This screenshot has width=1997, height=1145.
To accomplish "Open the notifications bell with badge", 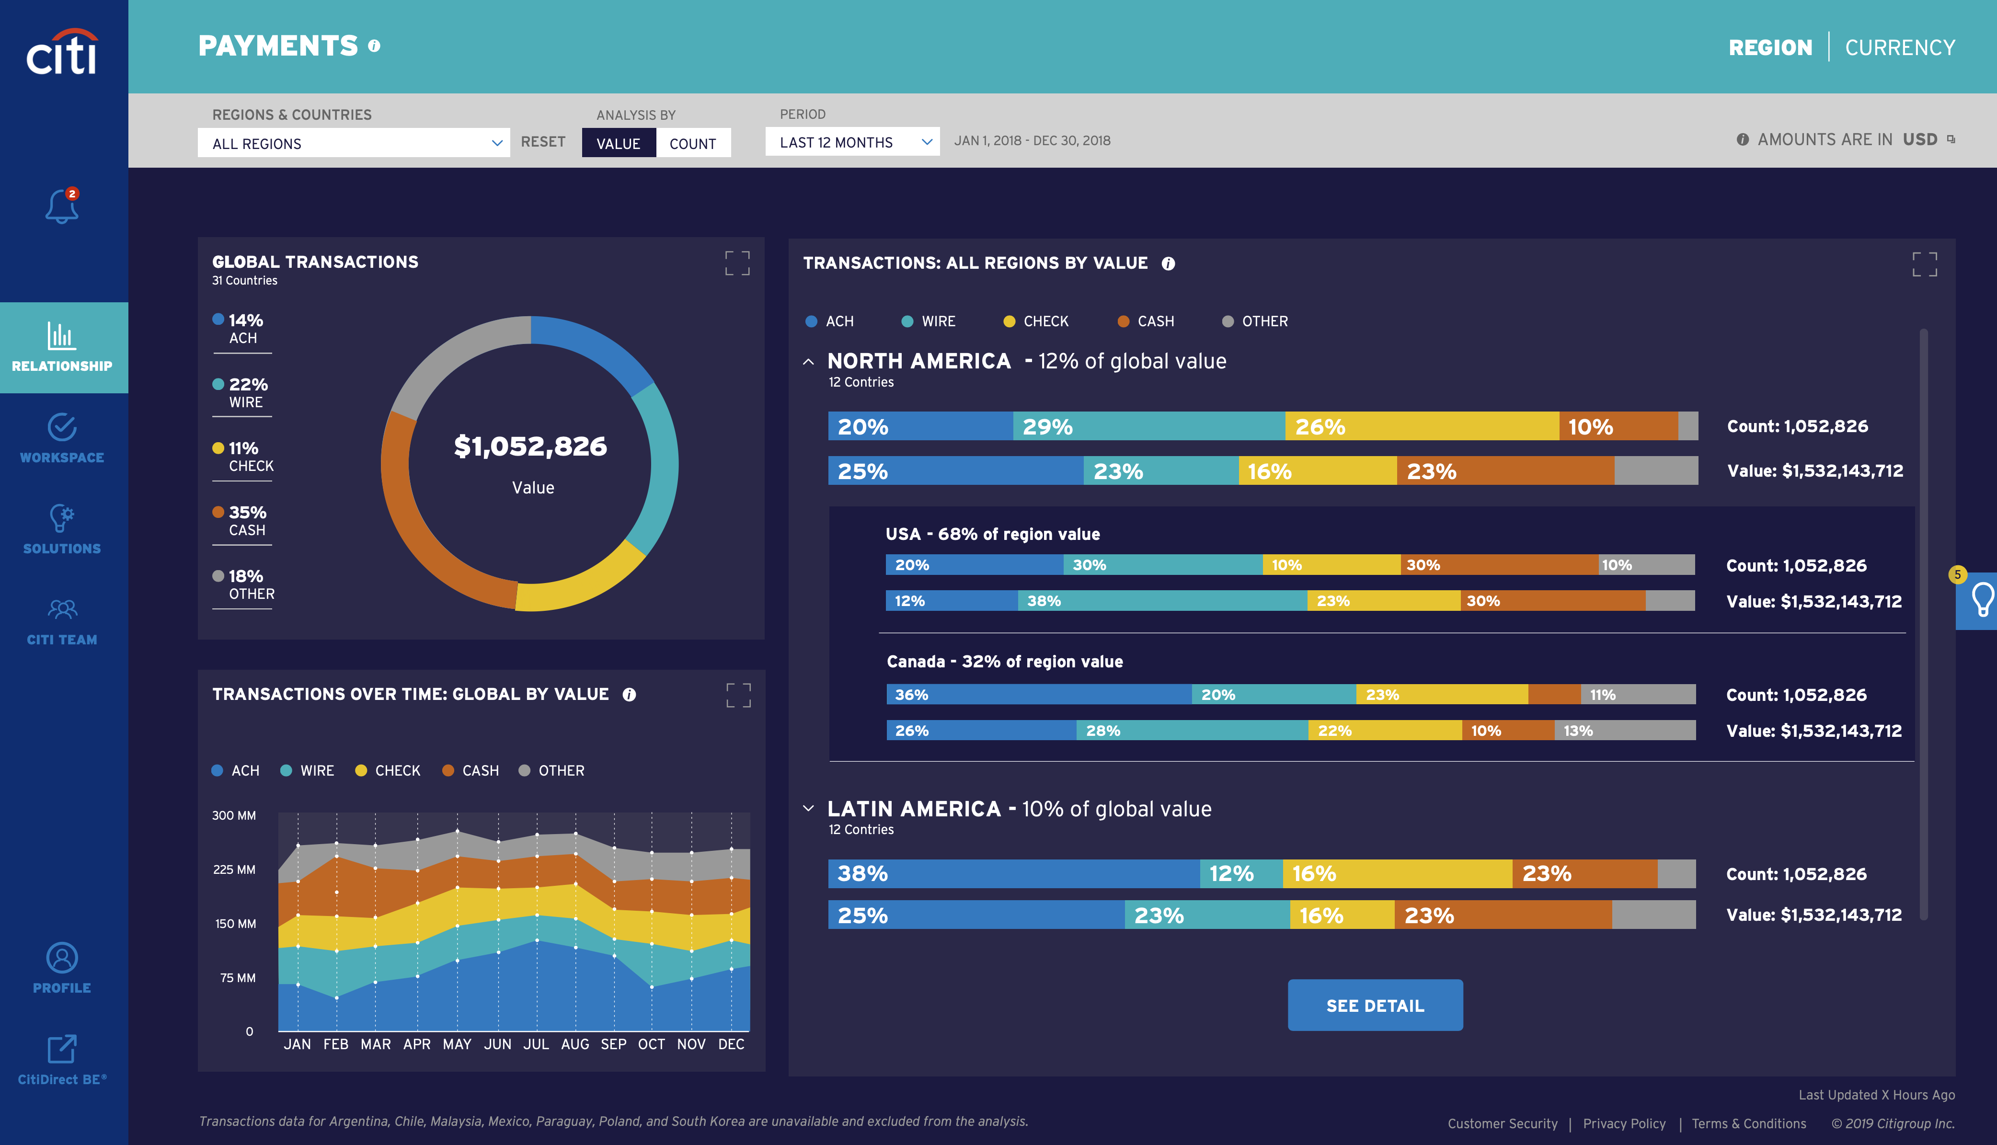I will (62, 206).
